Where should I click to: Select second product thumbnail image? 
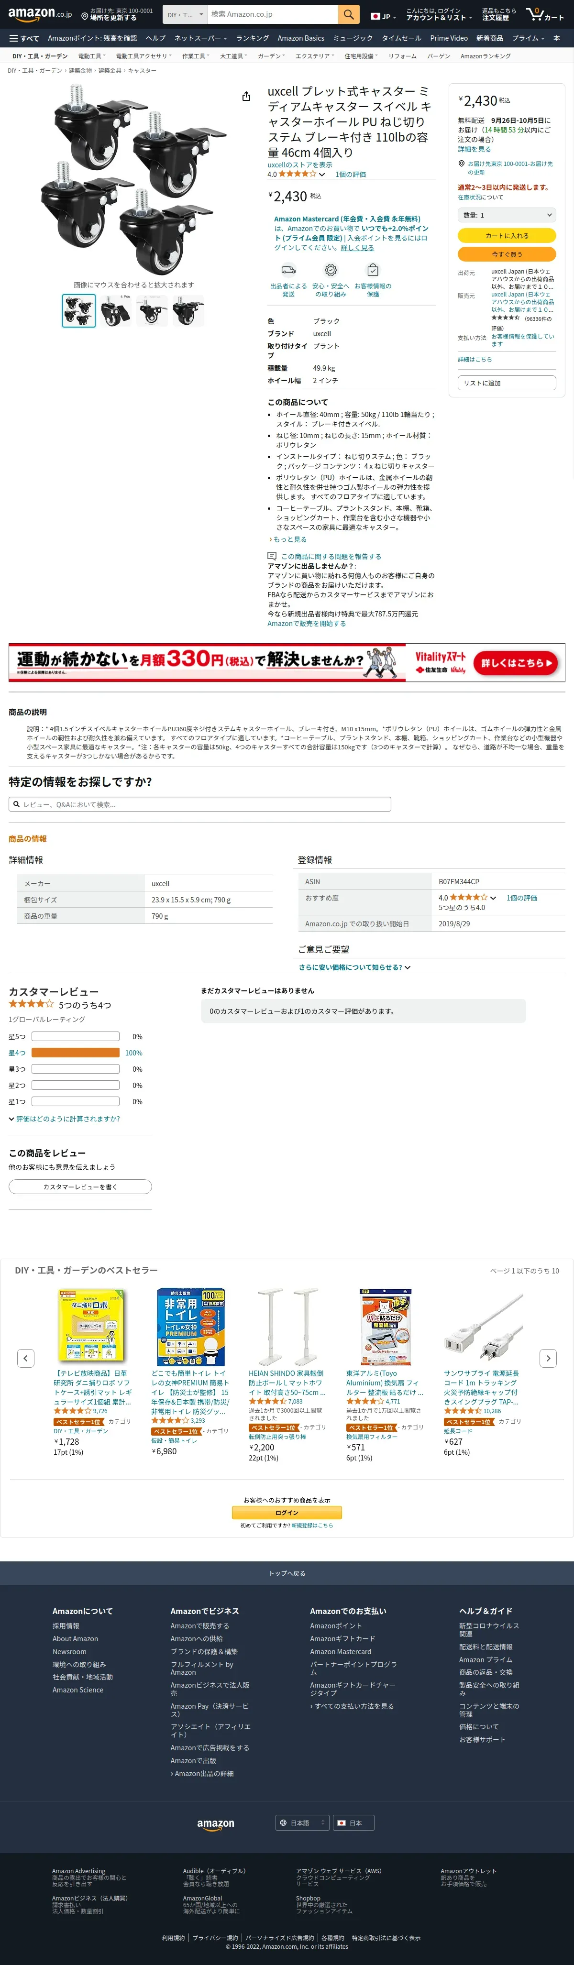pyautogui.click(x=115, y=310)
